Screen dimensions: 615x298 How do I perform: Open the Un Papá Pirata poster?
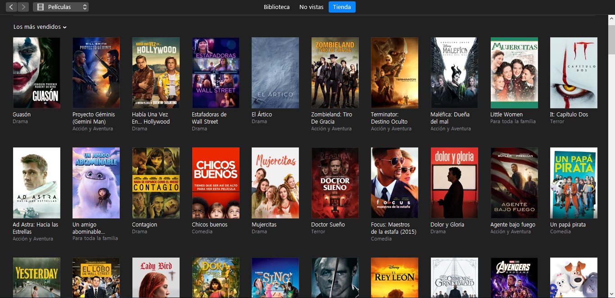pyautogui.click(x=574, y=183)
